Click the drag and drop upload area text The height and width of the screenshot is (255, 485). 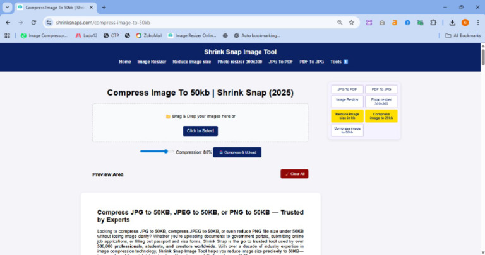(200, 116)
